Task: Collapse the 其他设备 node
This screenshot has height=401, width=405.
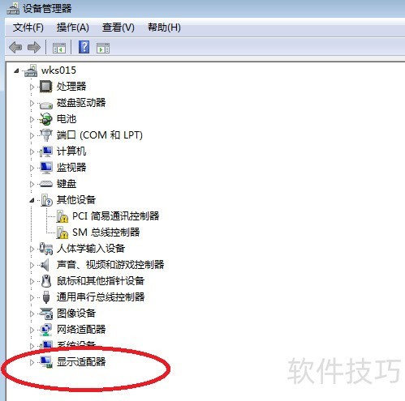Action: point(32,200)
